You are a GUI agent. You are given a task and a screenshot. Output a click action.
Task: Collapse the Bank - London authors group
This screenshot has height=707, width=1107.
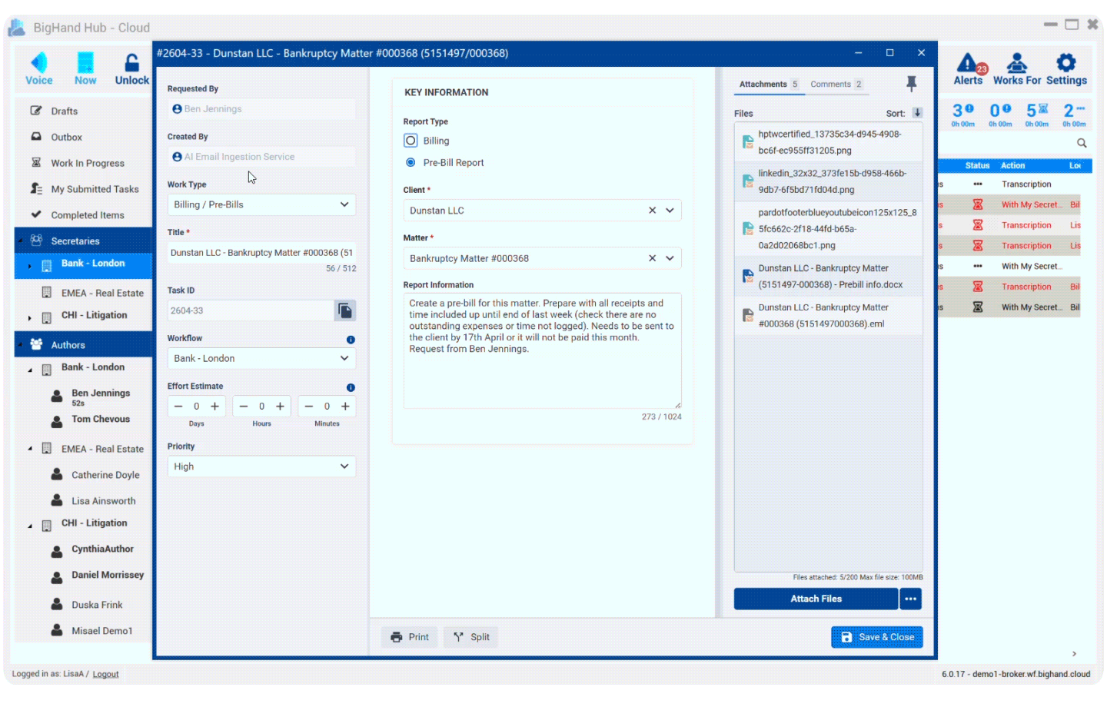click(30, 370)
